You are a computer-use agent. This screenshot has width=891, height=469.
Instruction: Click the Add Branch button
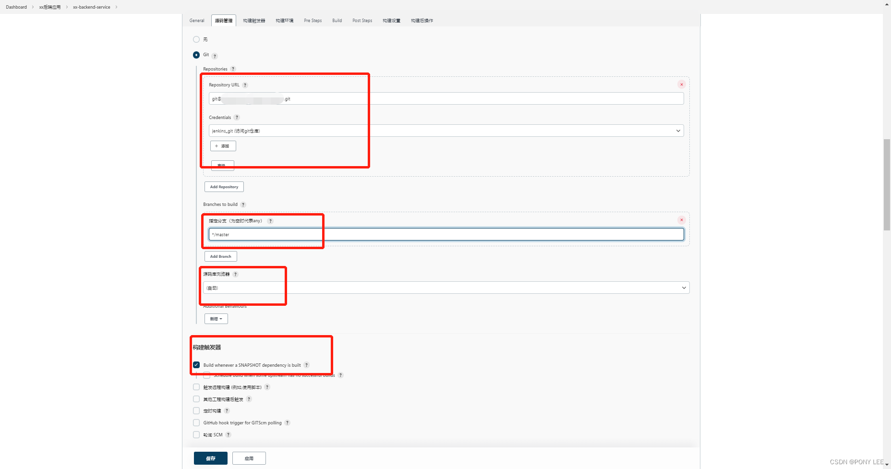[x=221, y=256]
